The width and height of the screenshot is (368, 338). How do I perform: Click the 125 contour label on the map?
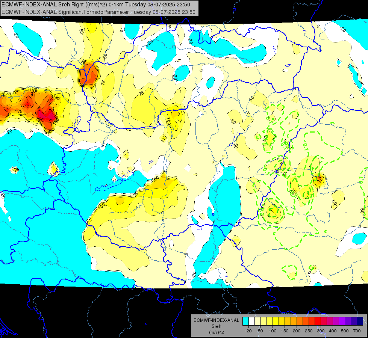(56, 97)
